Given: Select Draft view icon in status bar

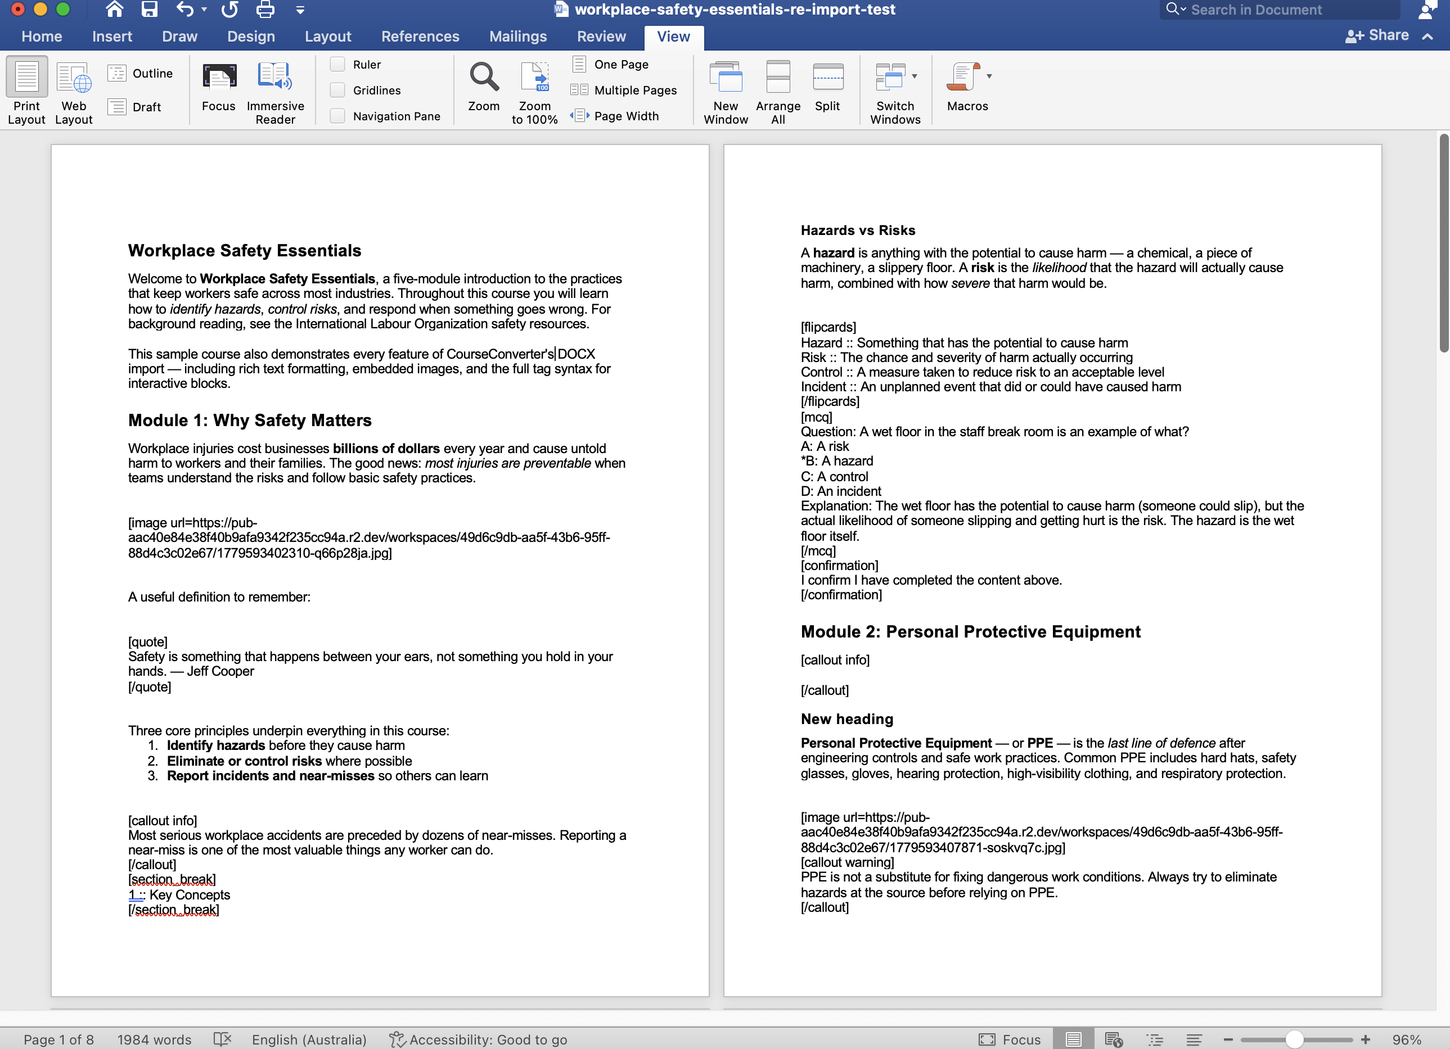Looking at the screenshot, I should tap(1194, 1039).
